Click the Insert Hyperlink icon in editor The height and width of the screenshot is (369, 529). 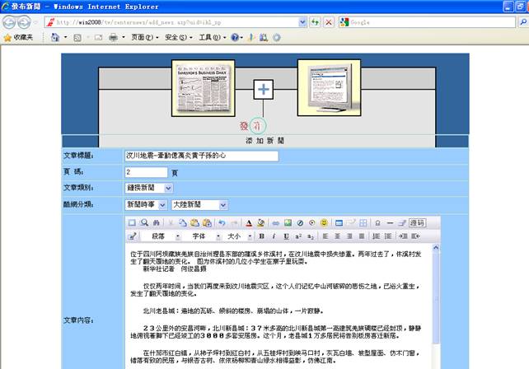click(275, 223)
